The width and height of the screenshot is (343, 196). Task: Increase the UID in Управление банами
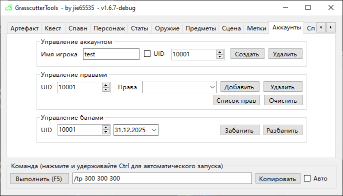tap(106, 128)
